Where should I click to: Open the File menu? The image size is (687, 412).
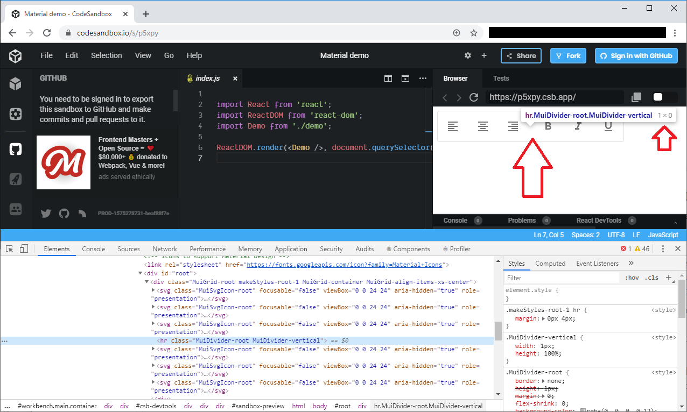(47, 55)
